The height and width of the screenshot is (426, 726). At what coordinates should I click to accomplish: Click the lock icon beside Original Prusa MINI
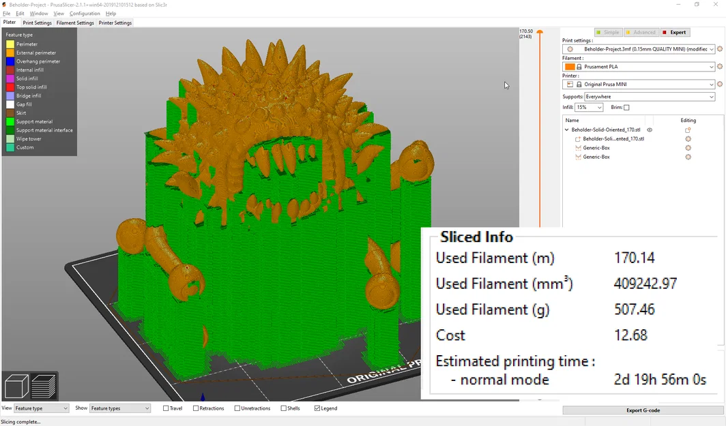click(579, 85)
